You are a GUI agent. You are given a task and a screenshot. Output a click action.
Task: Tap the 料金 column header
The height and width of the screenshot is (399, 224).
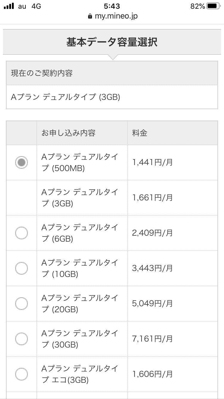(x=140, y=133)
